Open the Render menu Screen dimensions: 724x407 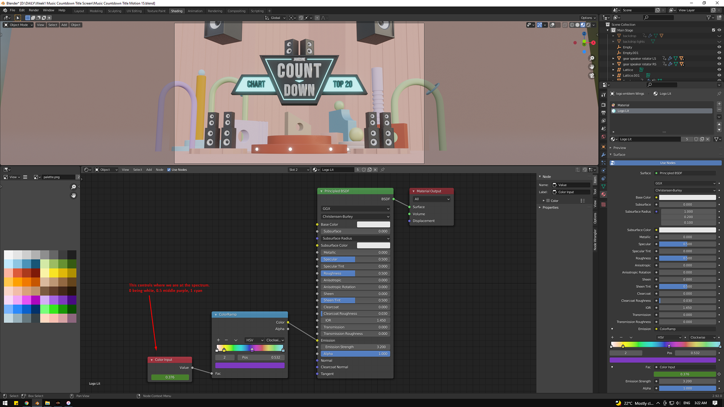34,10
